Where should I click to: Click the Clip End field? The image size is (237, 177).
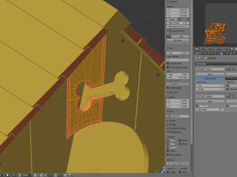178,77
